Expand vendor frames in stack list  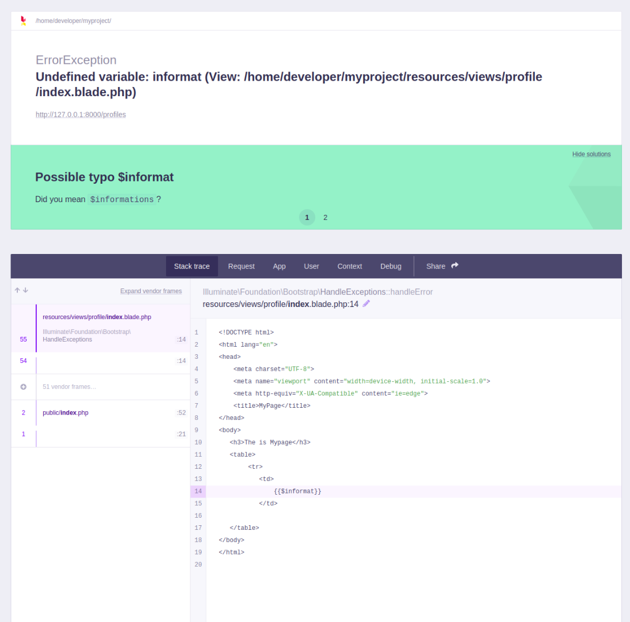click(150, 291)
